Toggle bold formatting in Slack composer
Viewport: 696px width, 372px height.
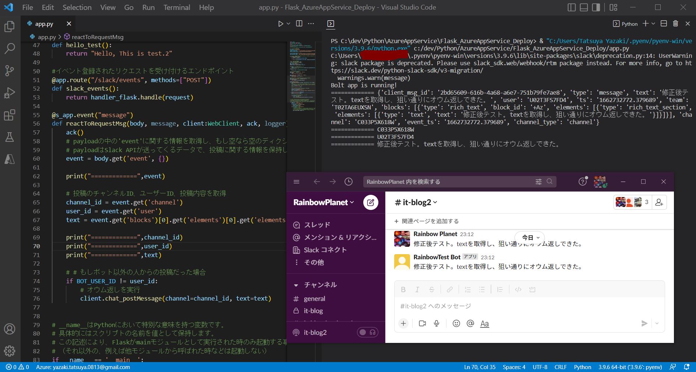[x=403, y=289]
